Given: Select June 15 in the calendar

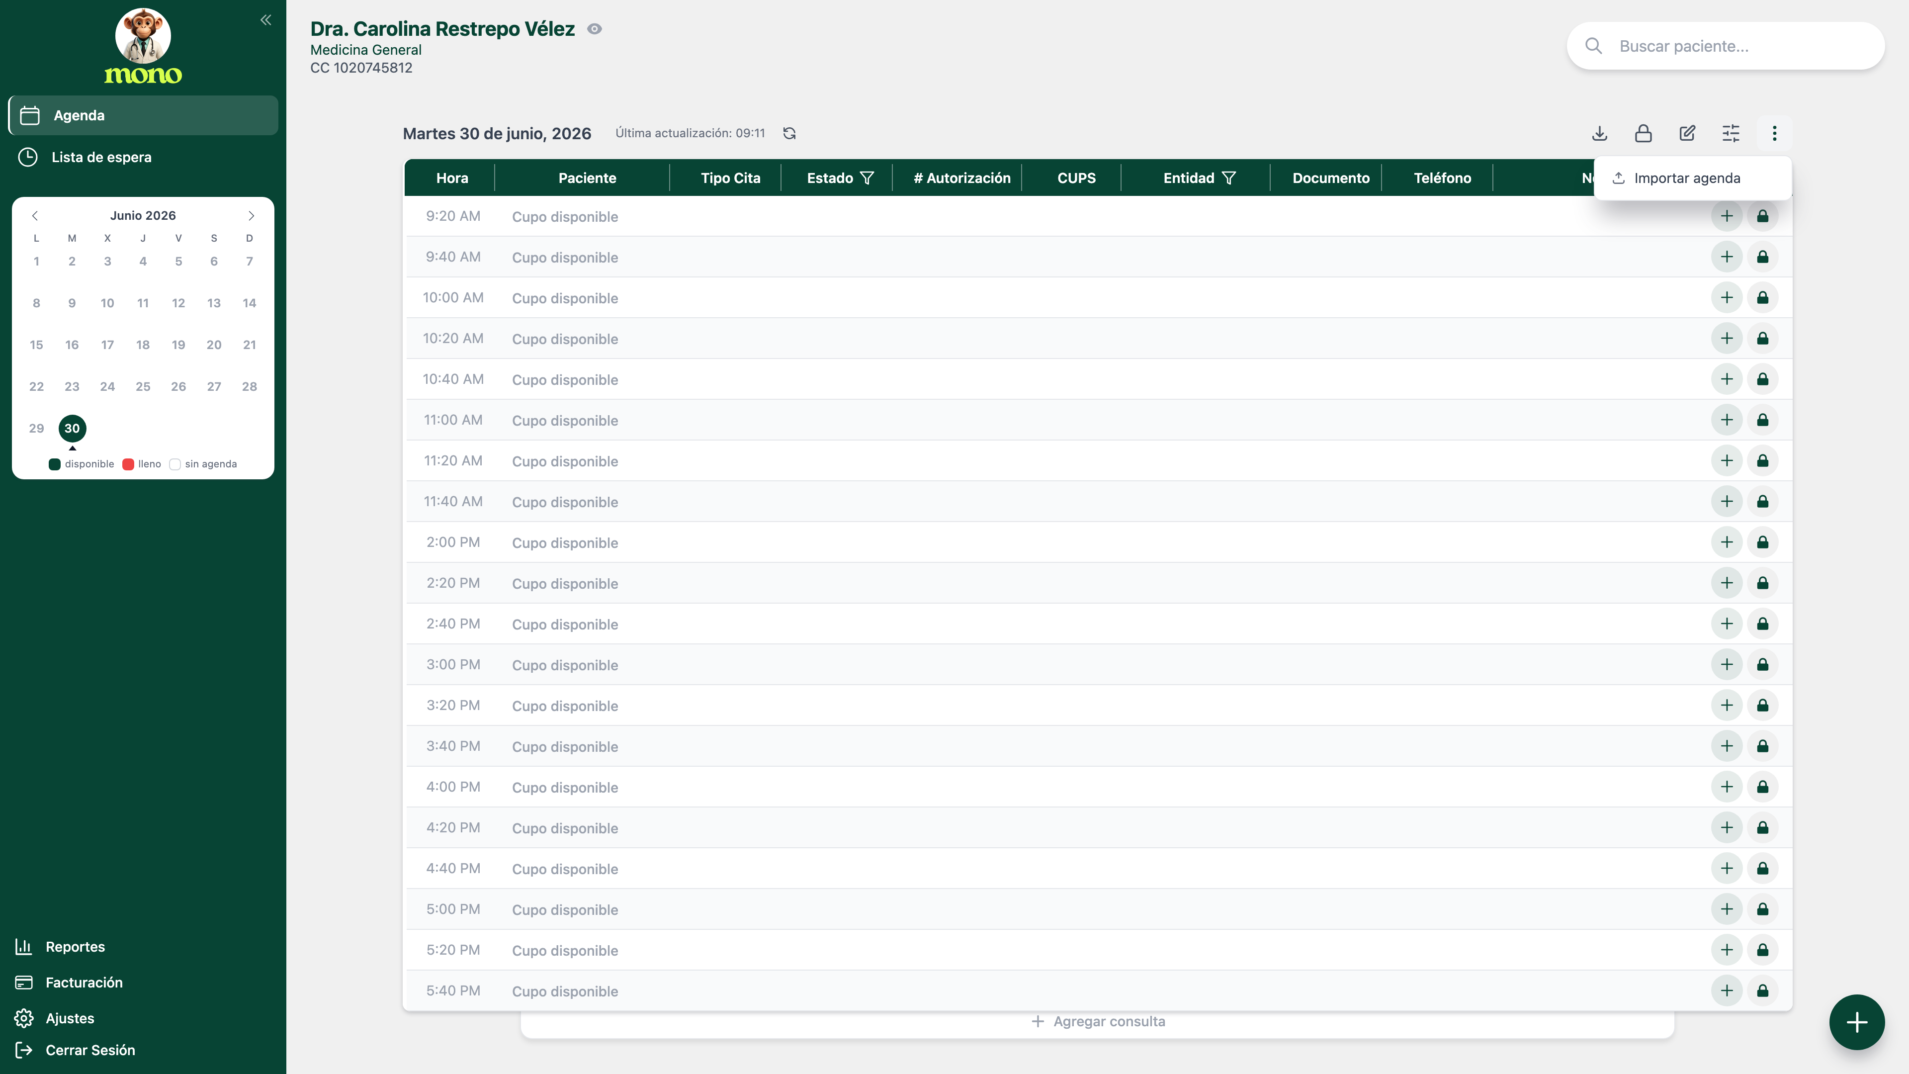Looking at the screenshot, I should pyautogui.click(x=36, y=345).
